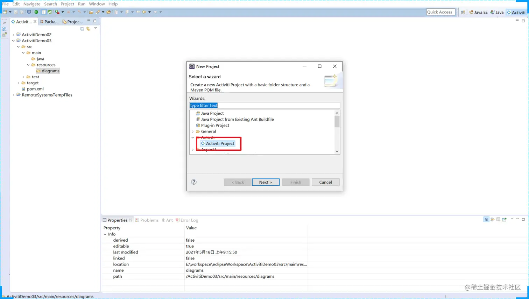Click the blue monitor toolbar icon
Viewport: 529px width, 299px height.
click(29, 12)
